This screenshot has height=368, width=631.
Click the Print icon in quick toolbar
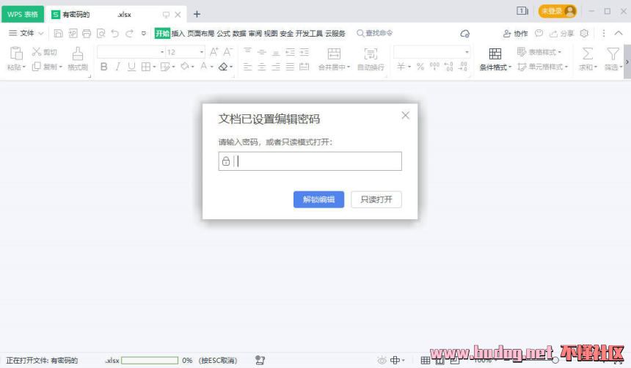click(x=87, y=34)
